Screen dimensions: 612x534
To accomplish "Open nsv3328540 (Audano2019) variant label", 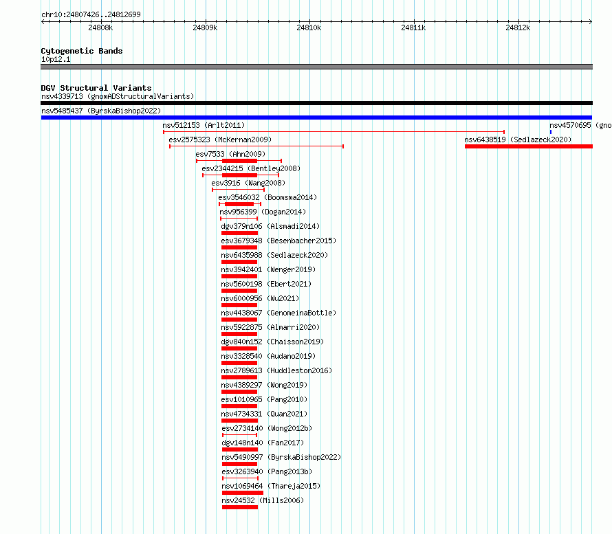I will [x=268, y=356].
